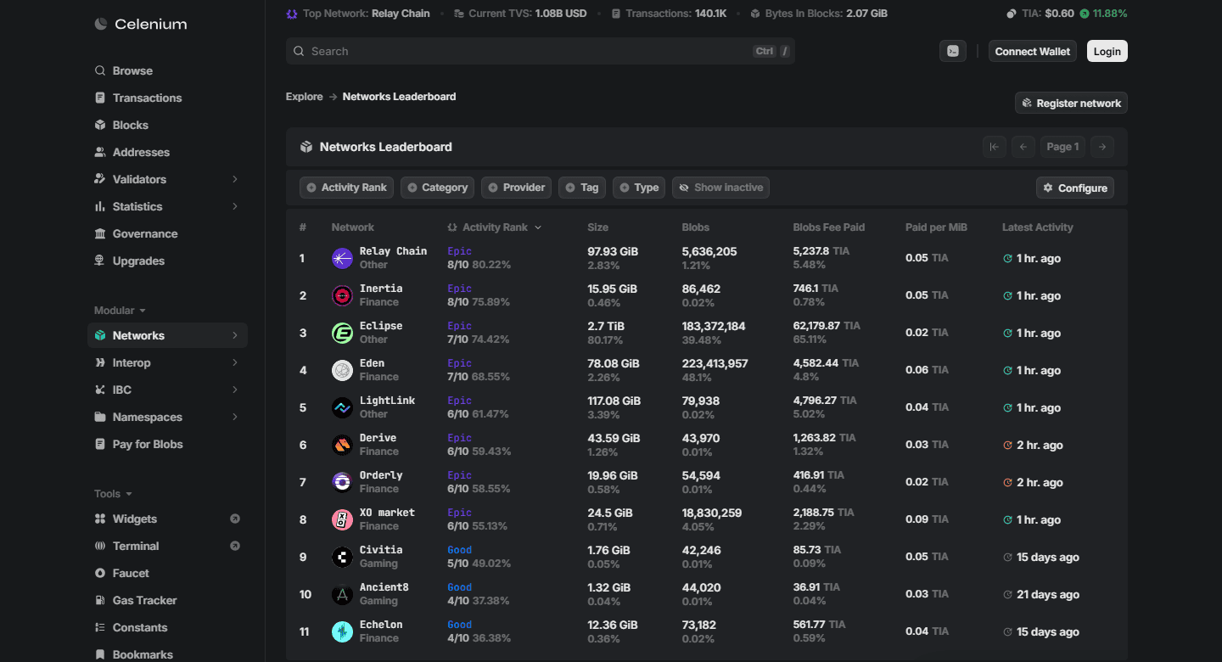This screenshot has width=1222, height=662.
Task: Click the LightLink network logo
Action: point(342,407)
